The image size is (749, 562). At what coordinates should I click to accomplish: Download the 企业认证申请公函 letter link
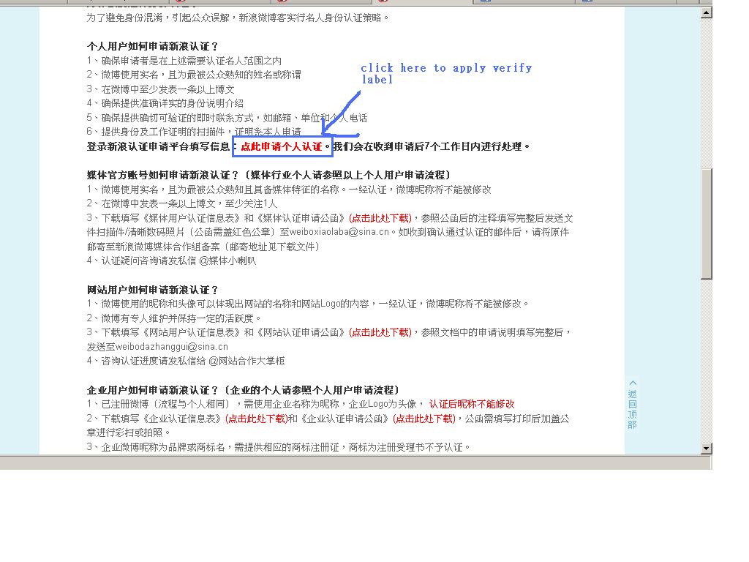424,419
